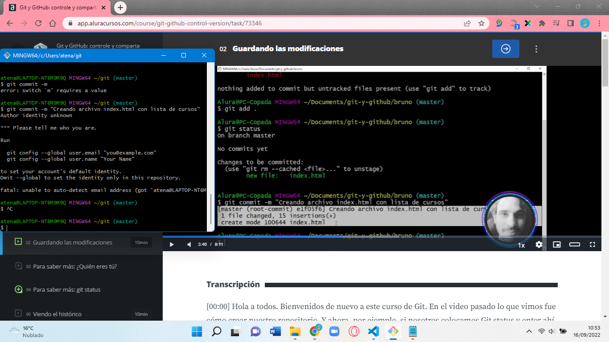Open media controls icon in toolbar
Screen dimensions: 609x342
coord(556,23)
